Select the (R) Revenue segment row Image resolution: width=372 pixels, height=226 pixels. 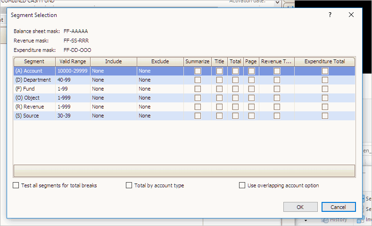(184, 107)
